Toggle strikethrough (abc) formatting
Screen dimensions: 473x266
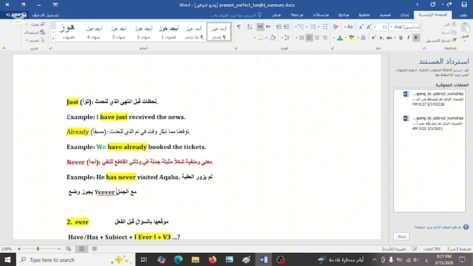(389, 38)
